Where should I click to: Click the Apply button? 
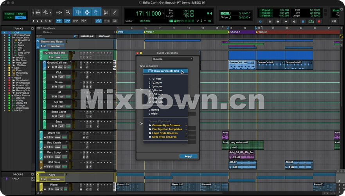(188, 156)
